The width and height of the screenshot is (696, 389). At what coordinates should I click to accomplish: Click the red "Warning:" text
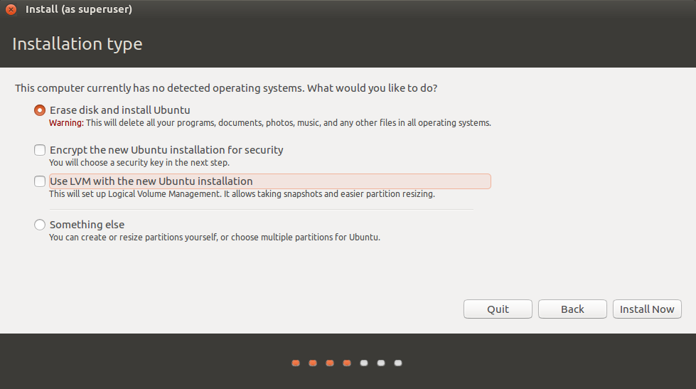66,123
